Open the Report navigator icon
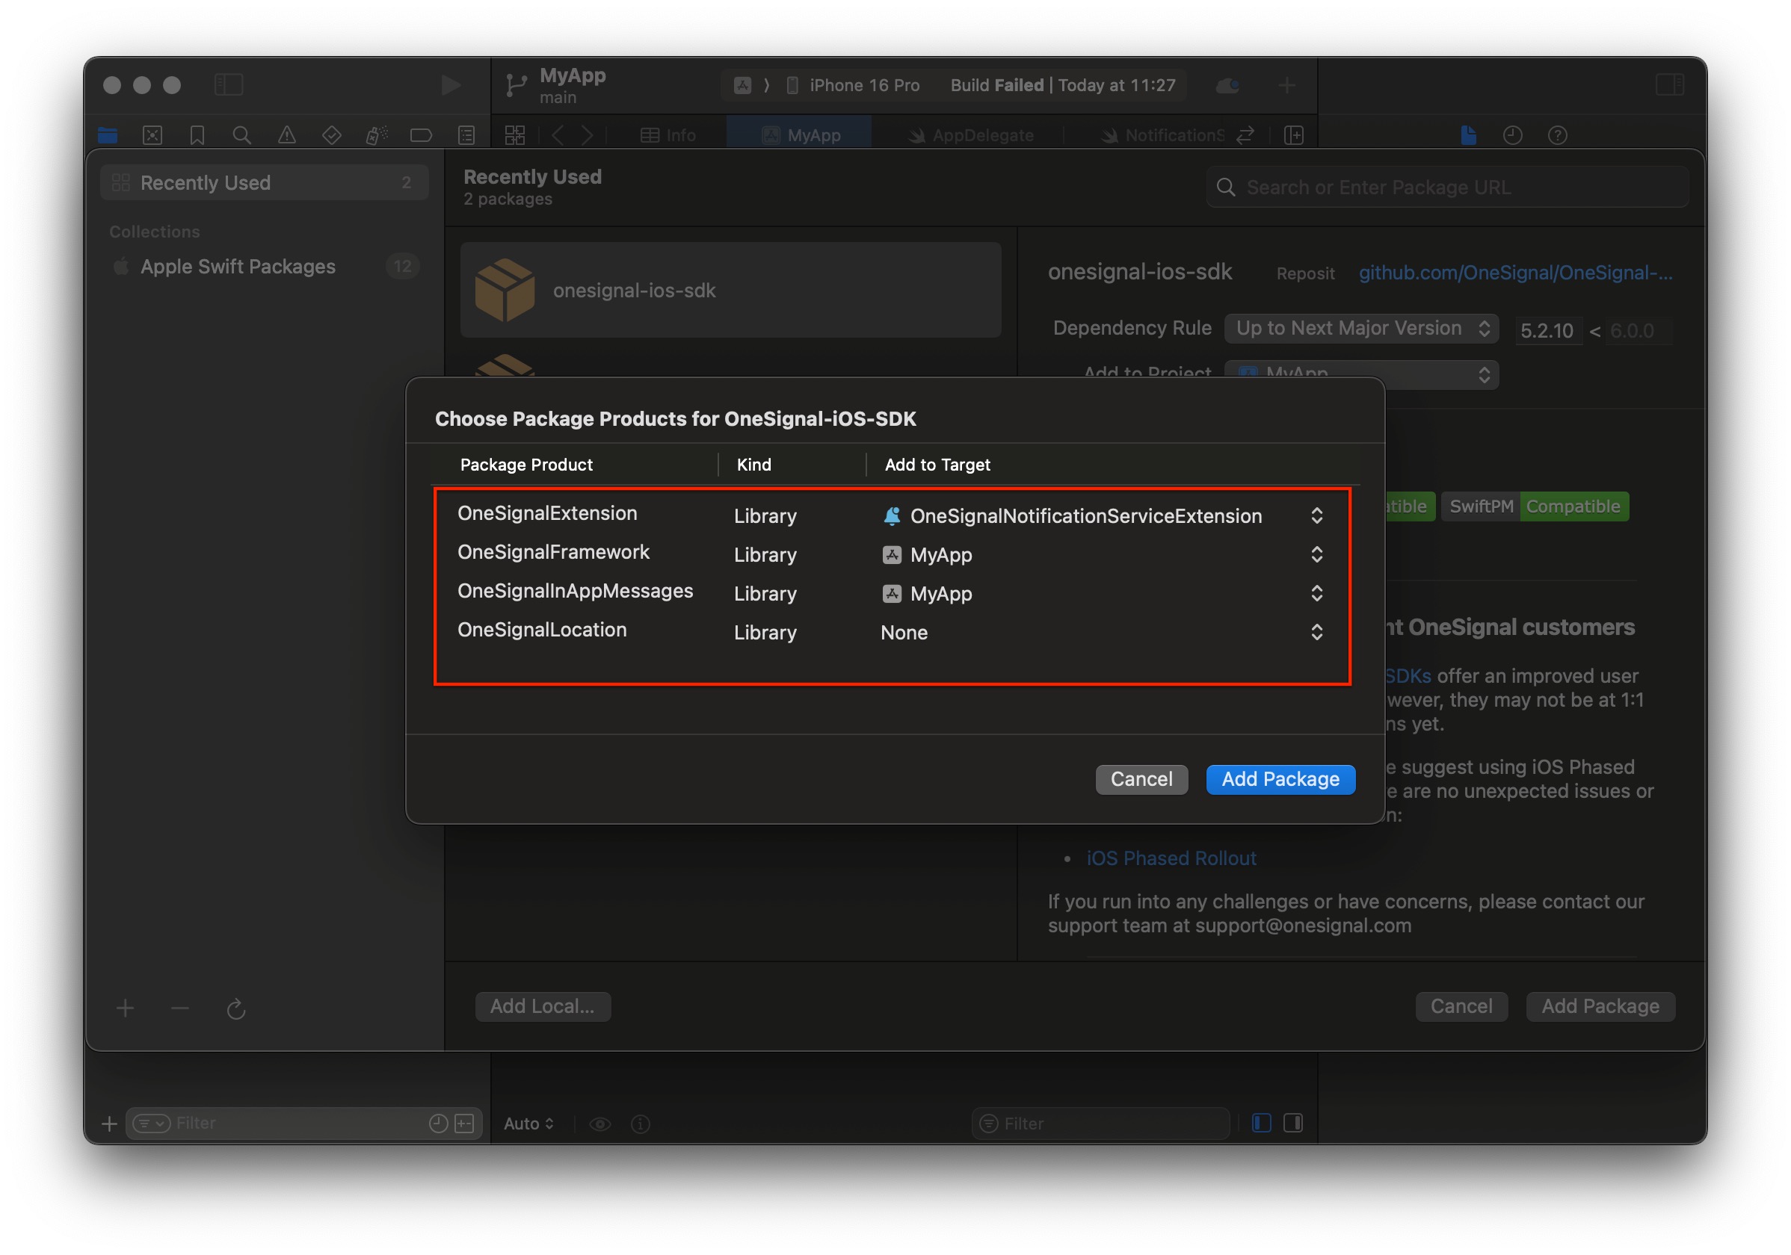Viewport: 1791px width, 1255px height. (x=466, y=135)
